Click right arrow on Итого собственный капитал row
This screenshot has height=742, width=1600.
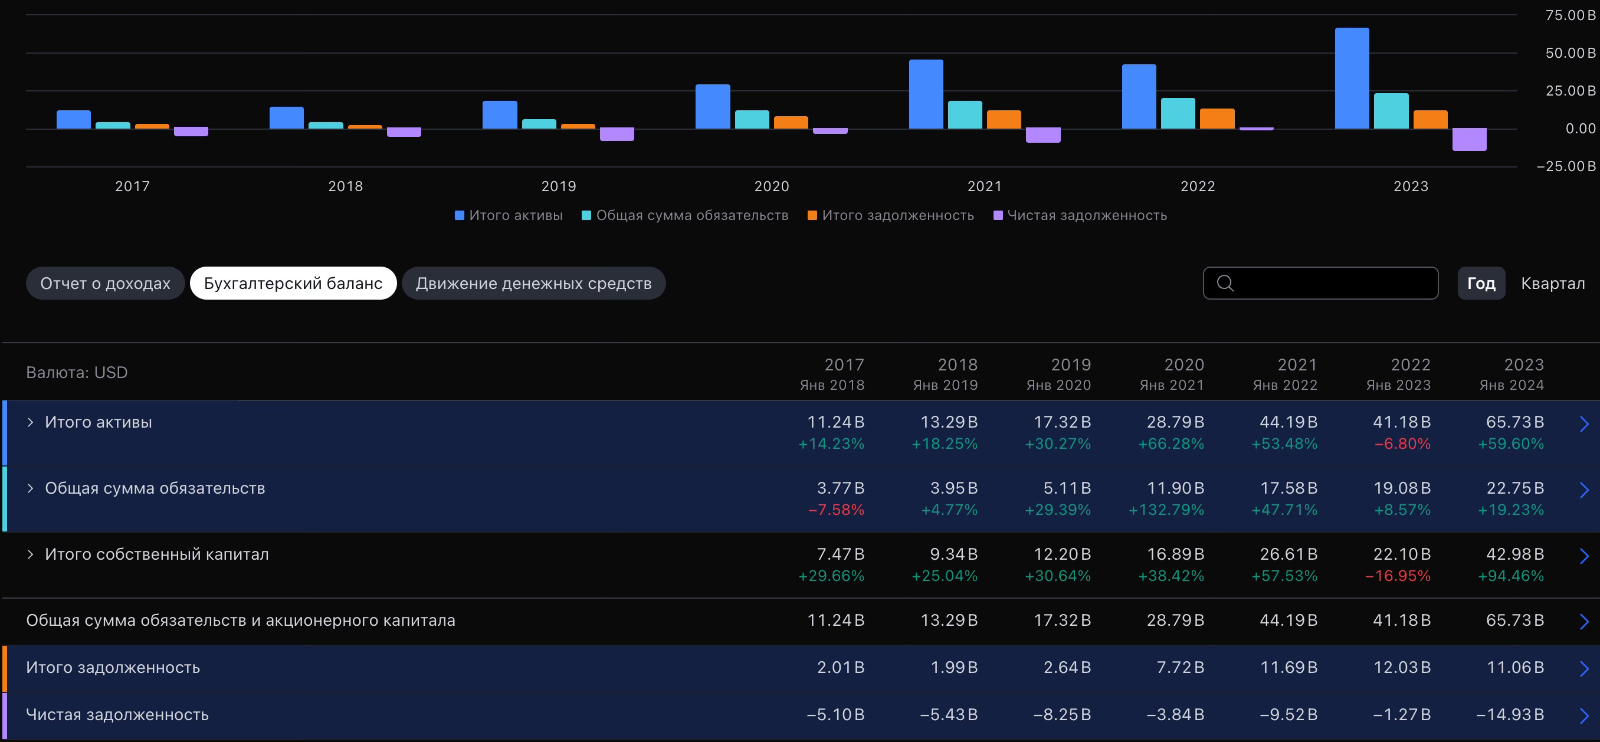pos(1584,556)
